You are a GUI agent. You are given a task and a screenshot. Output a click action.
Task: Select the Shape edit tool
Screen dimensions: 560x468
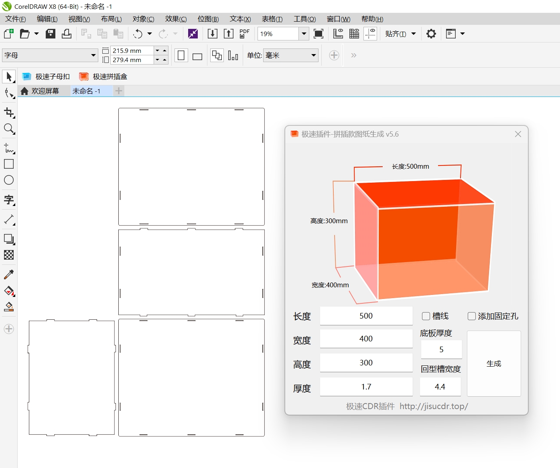pos(9,93)
